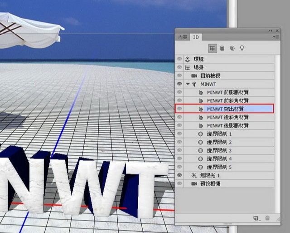Click constraint icon of 邊界限制 5
The image size is (290, 233).
click(200, 167)
